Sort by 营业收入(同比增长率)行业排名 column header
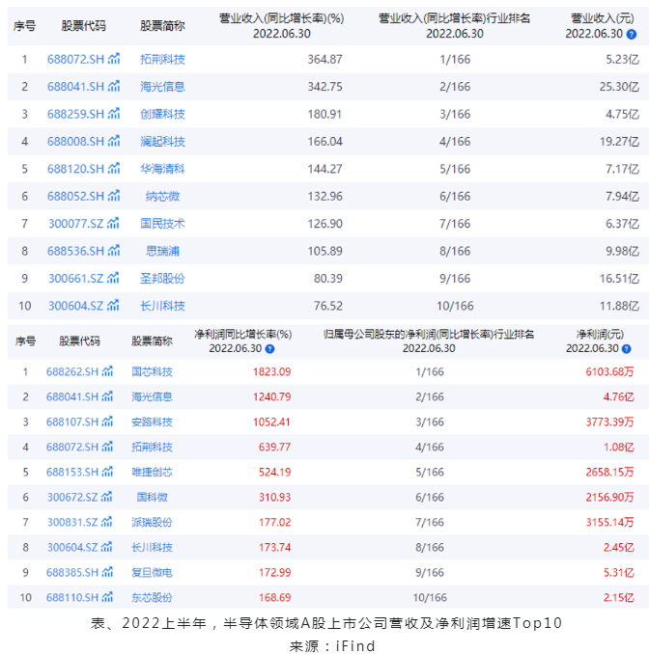 (454, 26)
